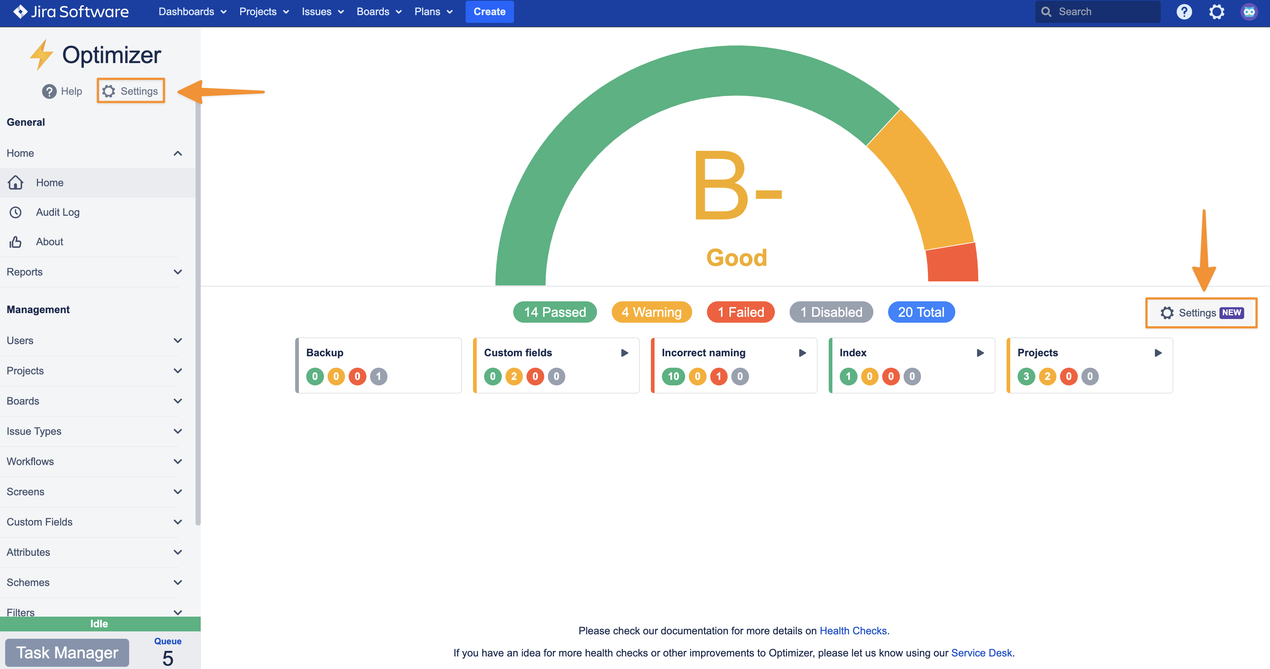This screenshot has height=669, width=1270.
Task: Filter by 14 Passed badge
Action: tap(555, 312)
